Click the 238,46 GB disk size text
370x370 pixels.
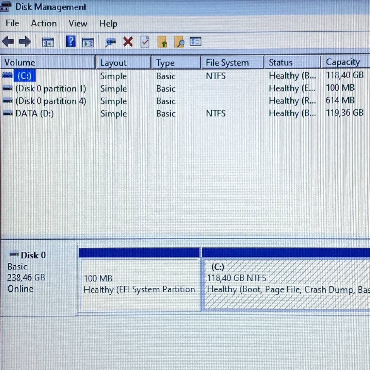(26, 277)
